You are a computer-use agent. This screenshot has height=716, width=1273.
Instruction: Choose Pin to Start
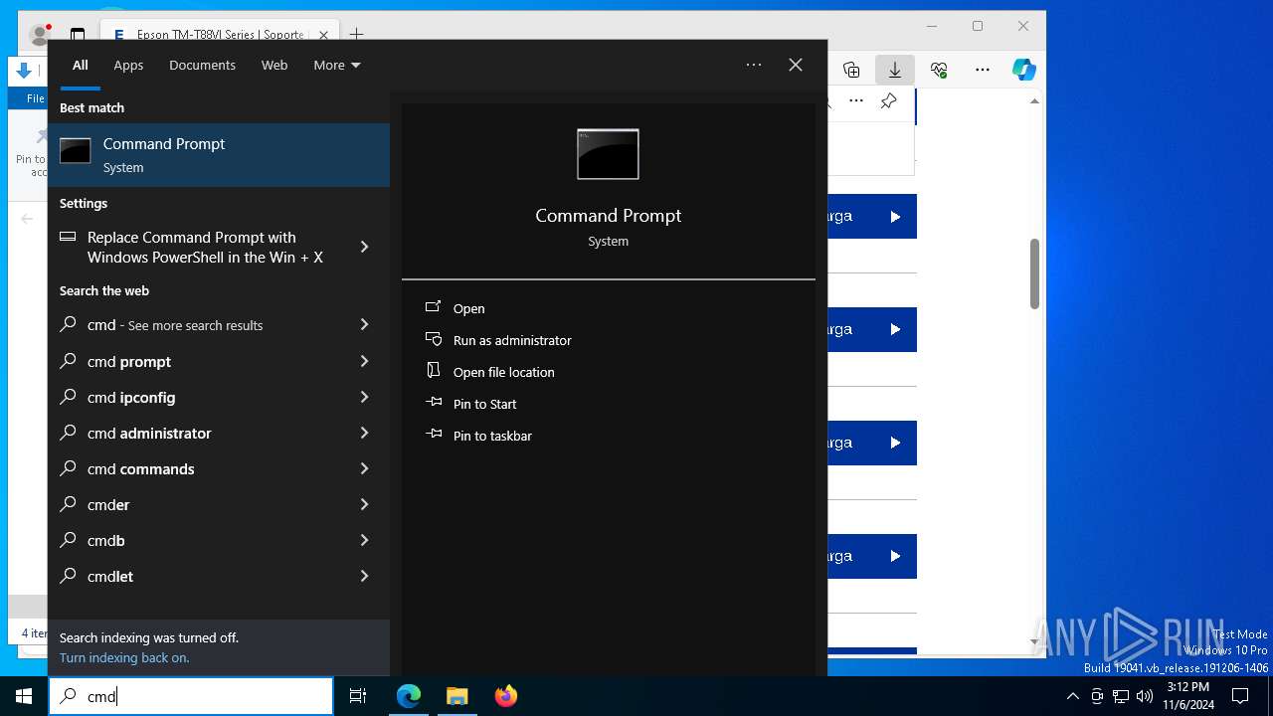(x=484, y=404)
